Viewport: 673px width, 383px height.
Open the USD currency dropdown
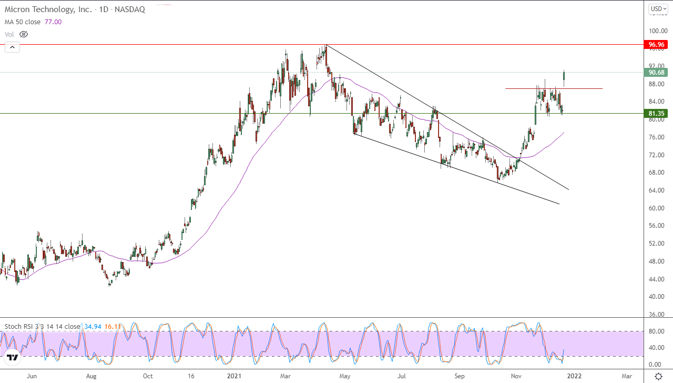(657, 8)
